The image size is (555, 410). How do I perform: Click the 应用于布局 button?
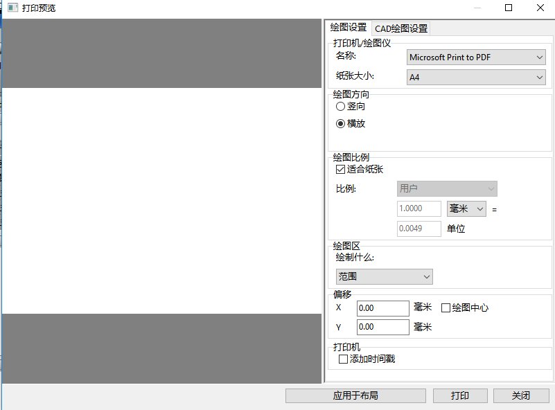[355, 395]
